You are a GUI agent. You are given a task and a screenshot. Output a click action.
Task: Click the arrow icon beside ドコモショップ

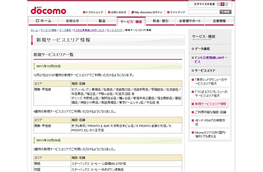84,12
